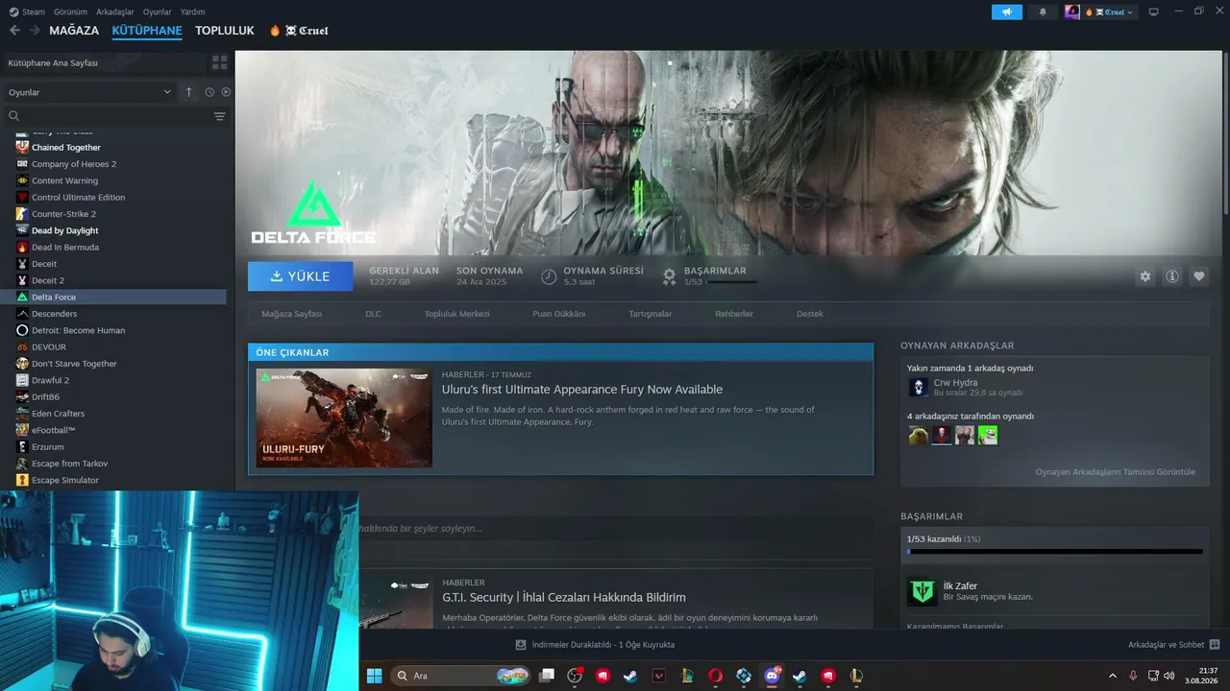This screenshot has width=1230, height=691.
Task: Open the Mağaza Sayfası link for Delta Force
Action: (292, 314)
